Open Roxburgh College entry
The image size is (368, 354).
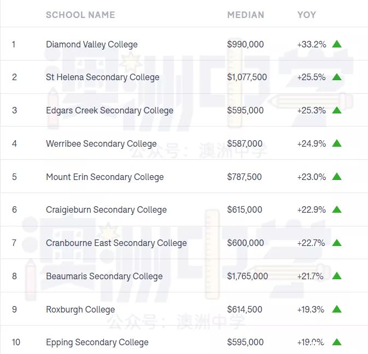tap(80, 309)
